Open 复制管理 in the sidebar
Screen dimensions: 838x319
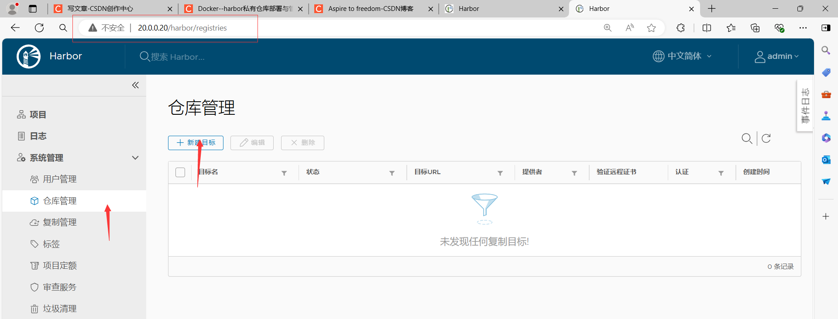point(60,223)
